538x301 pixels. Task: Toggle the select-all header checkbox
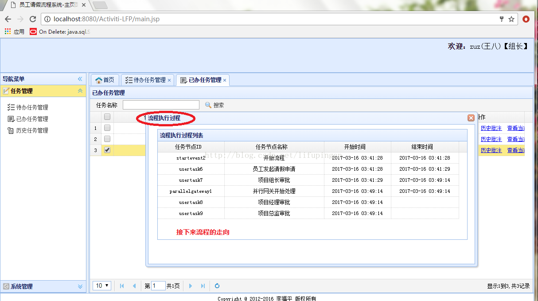(107, 117)
